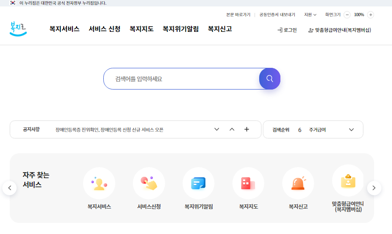Image resolution: width=392 pixels, height=234 pixels.
Task: Expand the 지원 dropdown
Action: (x=310, y=15)
